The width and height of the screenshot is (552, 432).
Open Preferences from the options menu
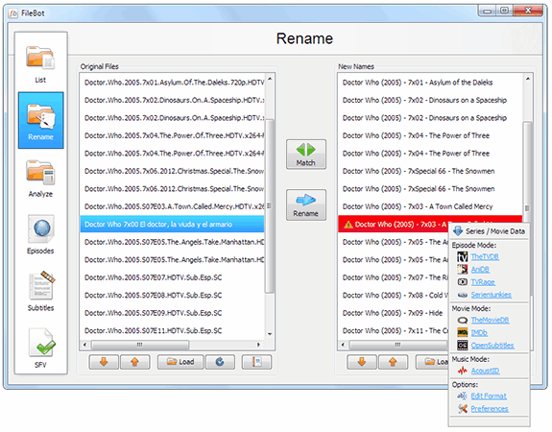[x=490, y=409]
